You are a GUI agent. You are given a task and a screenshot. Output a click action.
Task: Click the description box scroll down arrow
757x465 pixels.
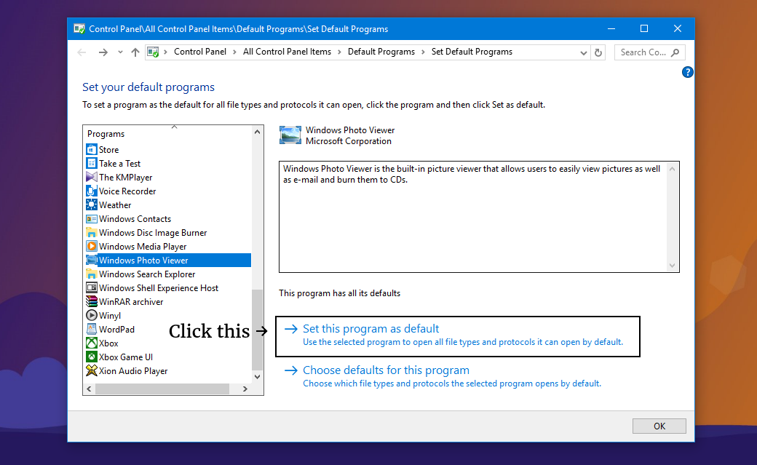pyautogui.click(x=672, y=266)
